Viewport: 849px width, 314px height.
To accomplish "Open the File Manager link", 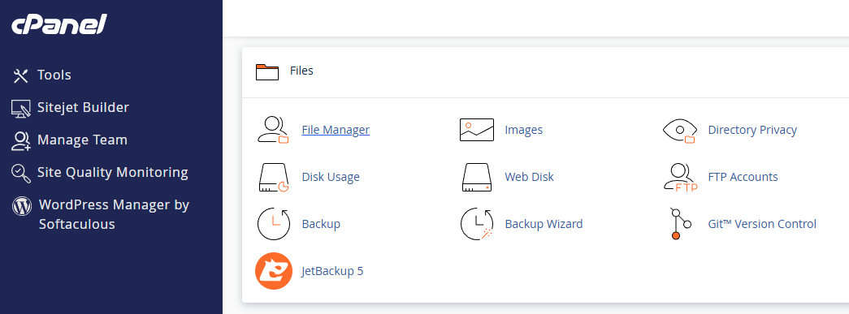I will coord(336,130).
